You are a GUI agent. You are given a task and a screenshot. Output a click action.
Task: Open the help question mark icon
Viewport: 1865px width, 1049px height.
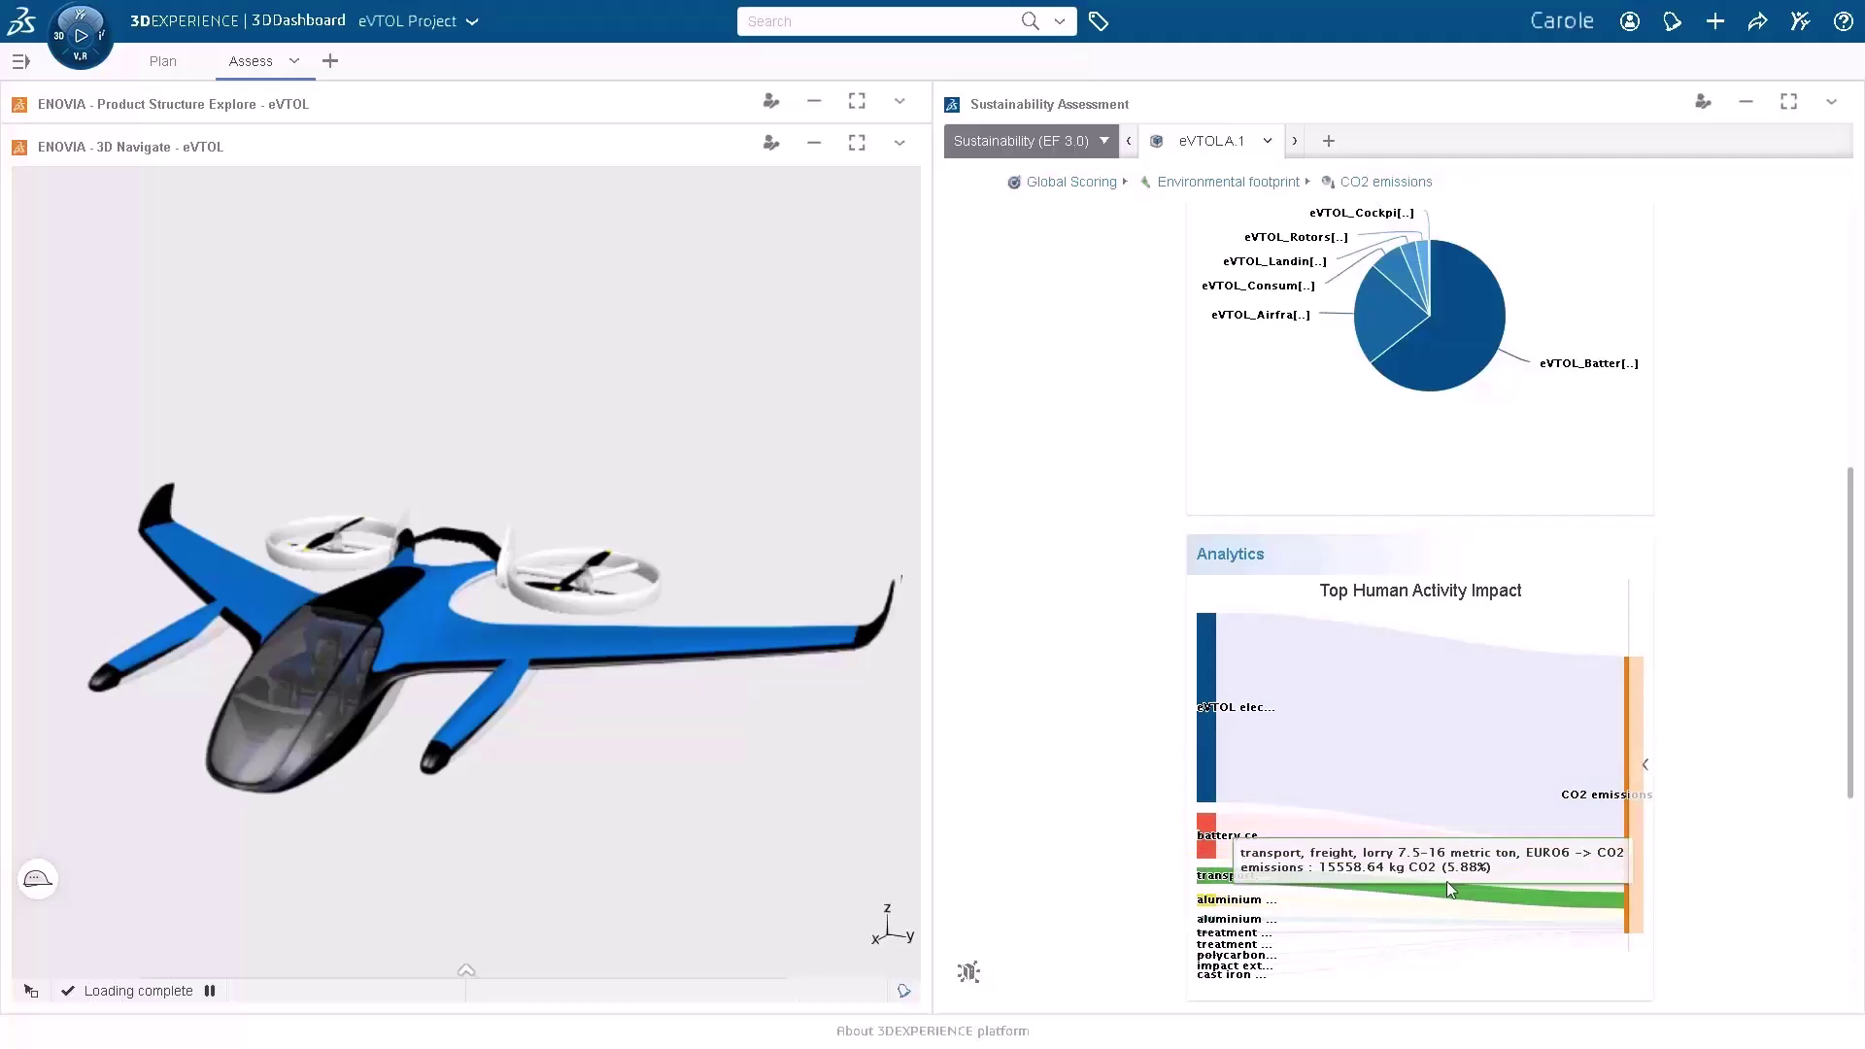pyautogui.click(x=1843, y=21)
